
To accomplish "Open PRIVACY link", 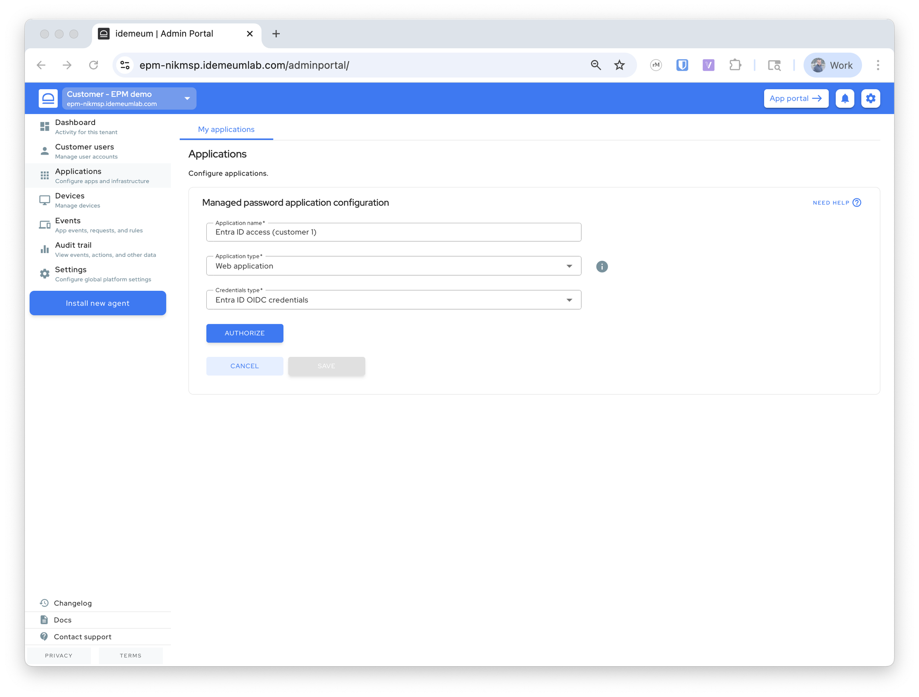I will pyautogui.click(x=59, y=655).
